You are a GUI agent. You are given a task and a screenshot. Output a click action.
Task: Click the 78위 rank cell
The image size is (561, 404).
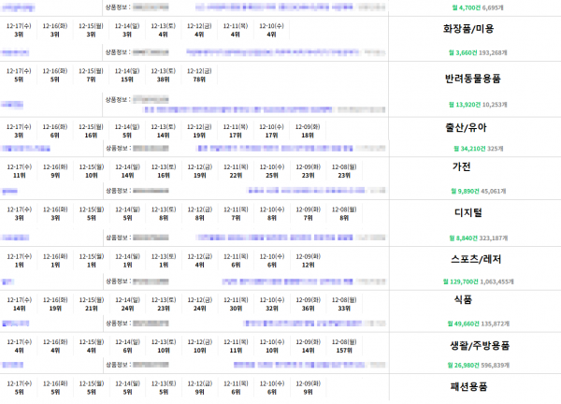pos(199,79)
